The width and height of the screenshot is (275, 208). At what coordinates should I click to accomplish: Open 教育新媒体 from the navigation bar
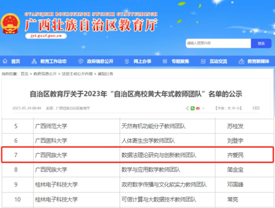(258, 61)
